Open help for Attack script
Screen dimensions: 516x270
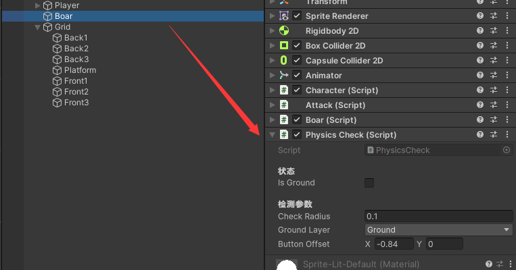(479, 105)
